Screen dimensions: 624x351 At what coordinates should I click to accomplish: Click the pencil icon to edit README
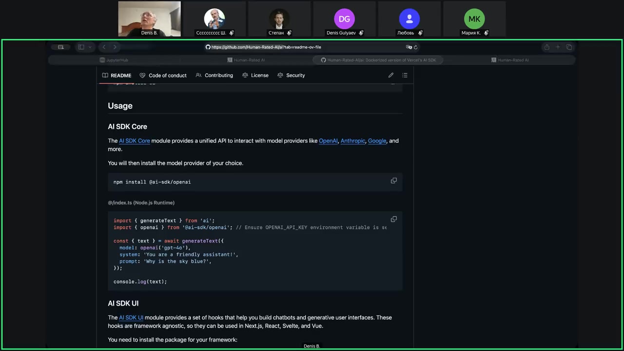(x=390, y=76)
